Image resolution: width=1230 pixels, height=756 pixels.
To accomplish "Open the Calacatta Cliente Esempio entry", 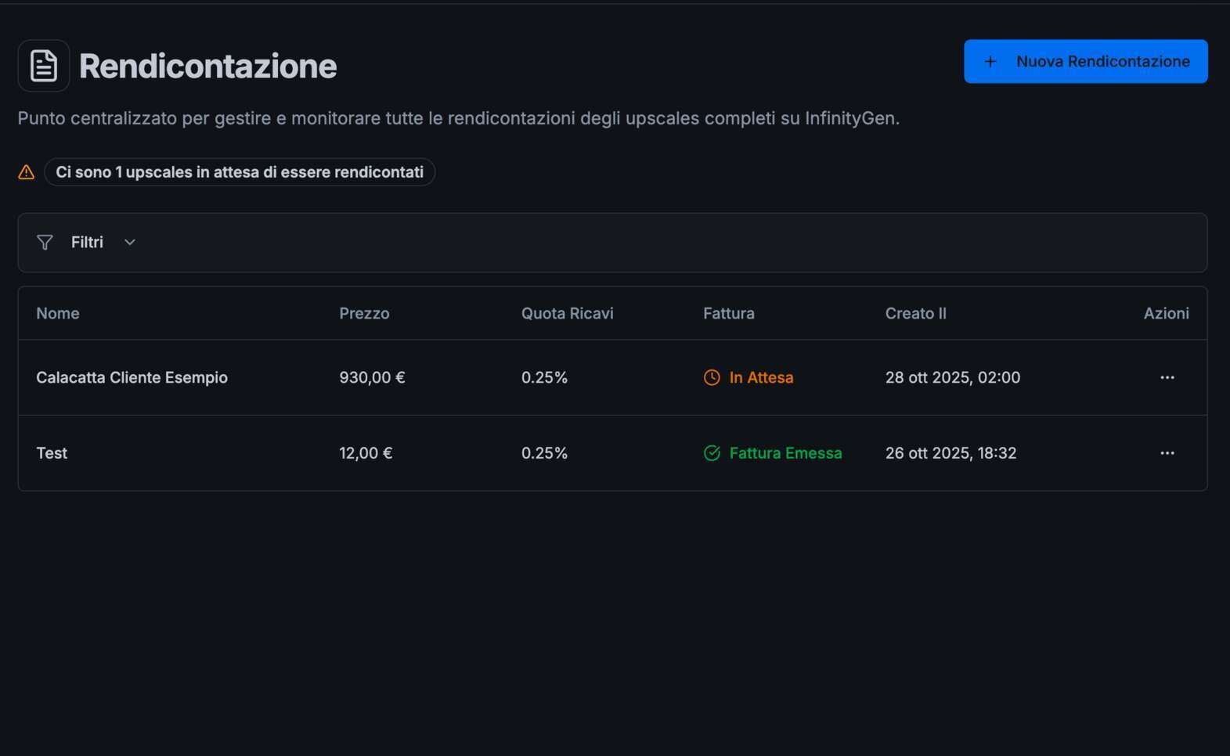I will (132, 377).
